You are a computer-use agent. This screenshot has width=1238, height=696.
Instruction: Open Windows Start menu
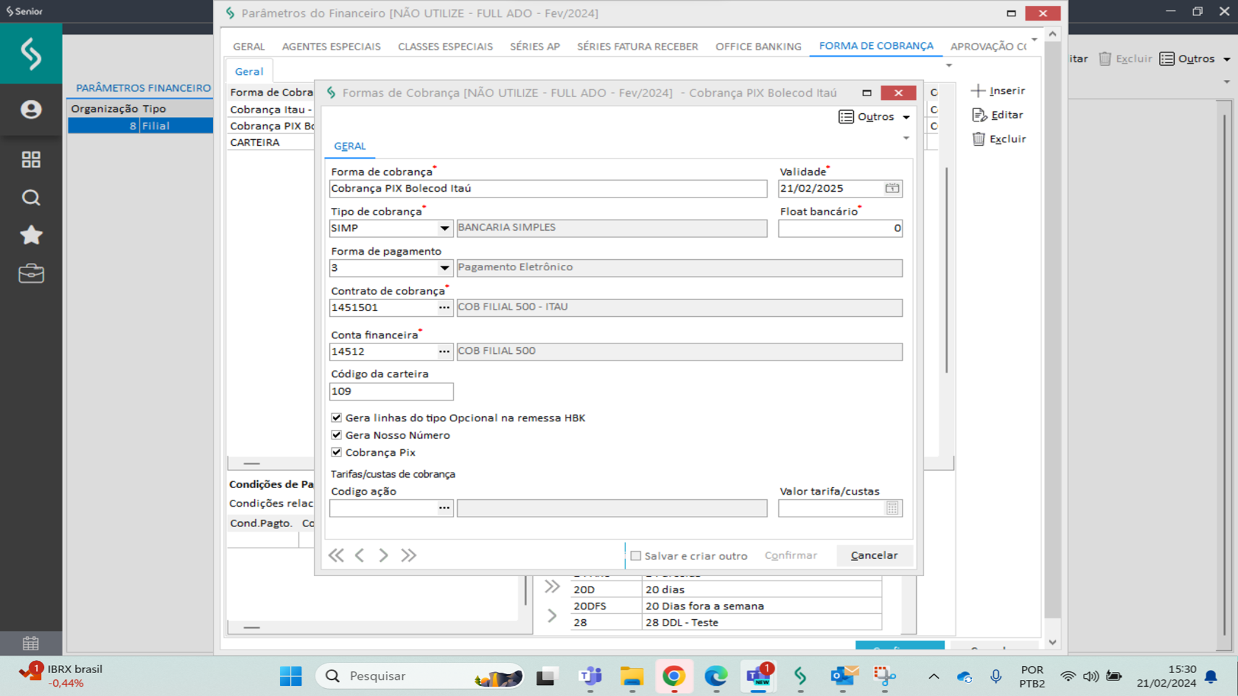[291, 676]
